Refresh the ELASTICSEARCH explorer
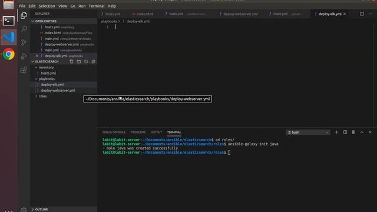377x212 pixels. click(x=86, y=61)
